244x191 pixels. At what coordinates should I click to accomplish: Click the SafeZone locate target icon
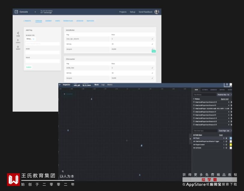pyautogui.click(x=226, y=148)
